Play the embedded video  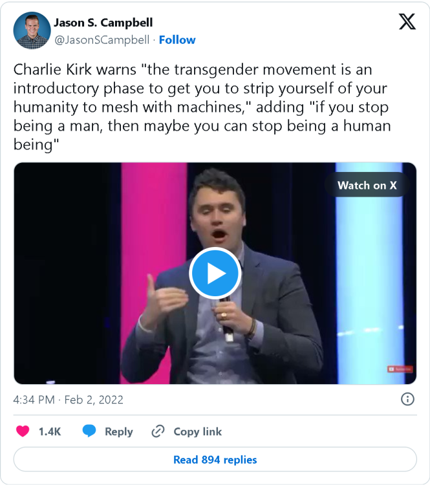(215, 273)
